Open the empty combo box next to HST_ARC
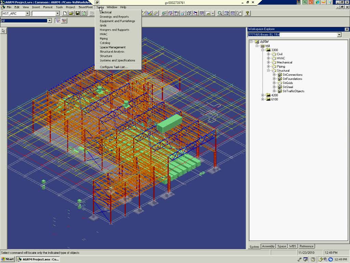The width and height of the screenshot is (350, 263). 57,13
